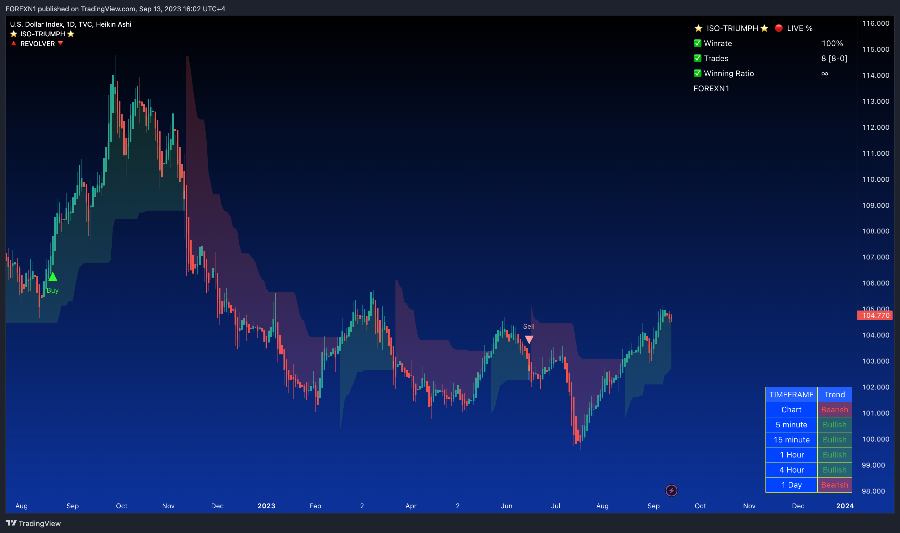Click the purple lightning bolt event icon

[x=671, y=490]
